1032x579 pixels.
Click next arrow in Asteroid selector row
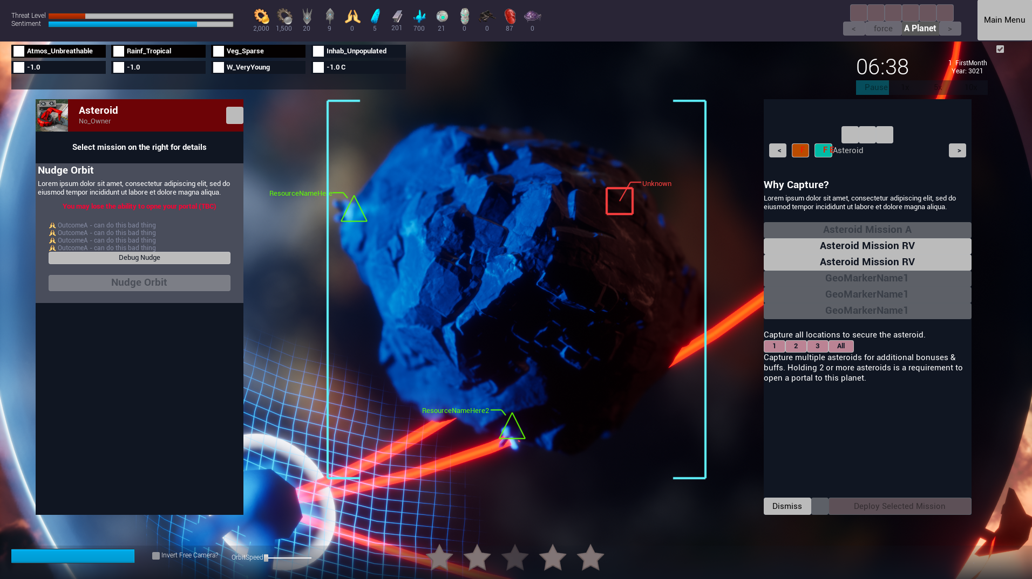(958, 150)
